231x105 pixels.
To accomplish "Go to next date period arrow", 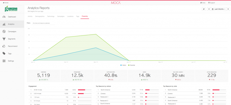I will [x=228, y=9].
